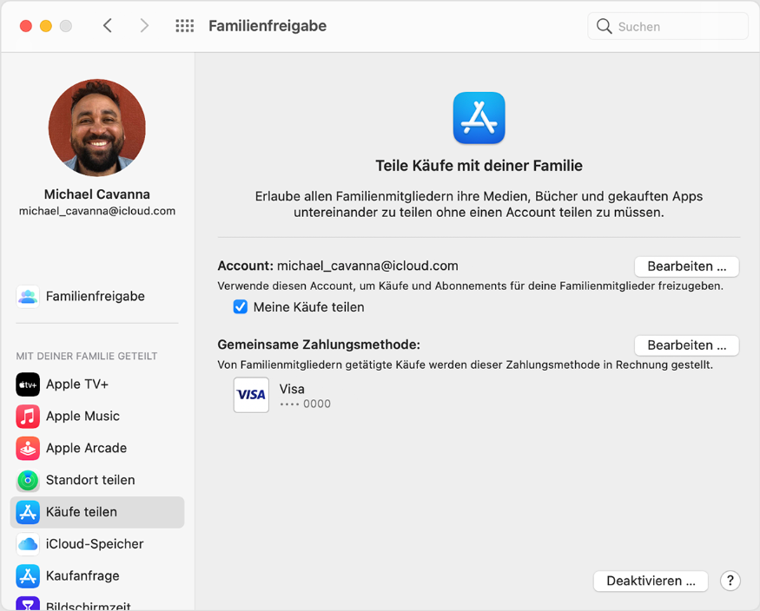Viewport: 760px width, 611px height.
Task: Click the back navigation arrow
Action: click(108, 26)
